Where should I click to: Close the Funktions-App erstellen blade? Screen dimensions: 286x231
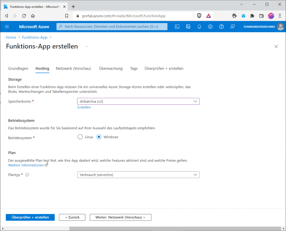pyautogui.click(x=276, y=47)
